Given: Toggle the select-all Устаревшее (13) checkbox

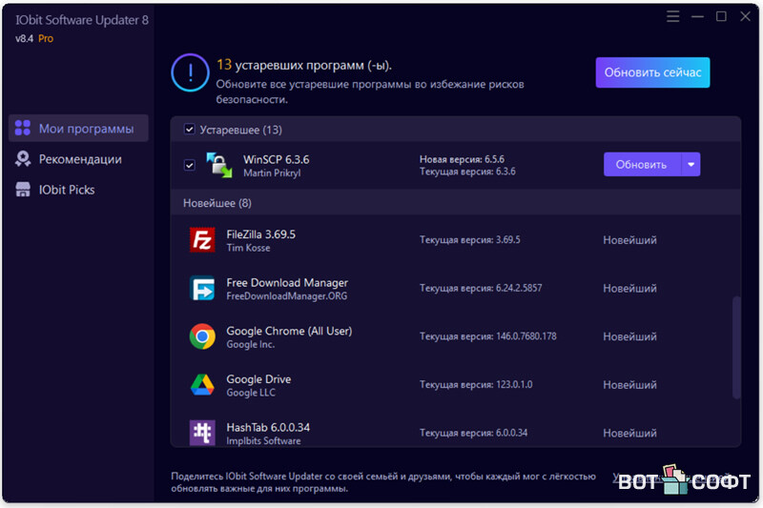Looking at the screenshot, I should [x=189, y=130].
